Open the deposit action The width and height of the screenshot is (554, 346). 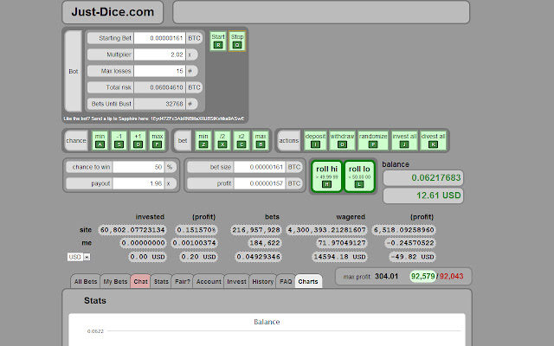click(x=315, y=140)
